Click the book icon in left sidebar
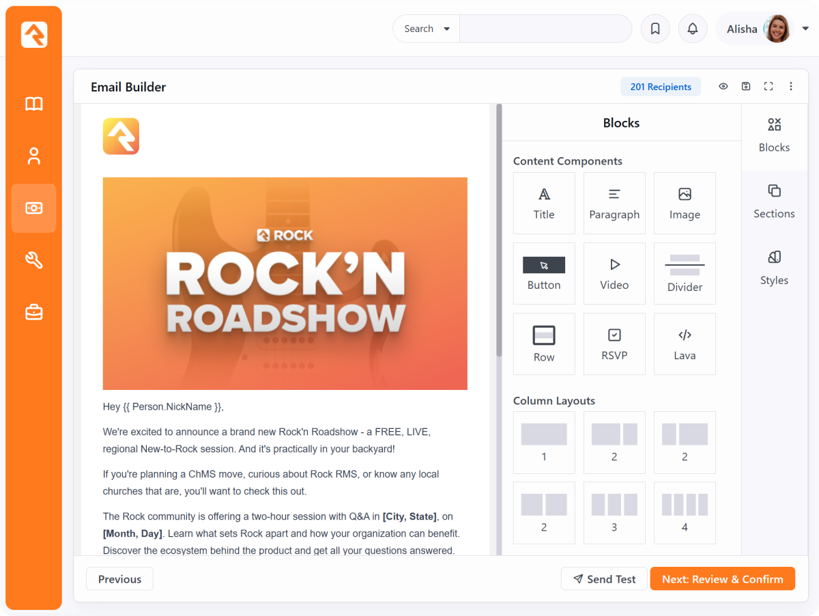 point(34,104)
